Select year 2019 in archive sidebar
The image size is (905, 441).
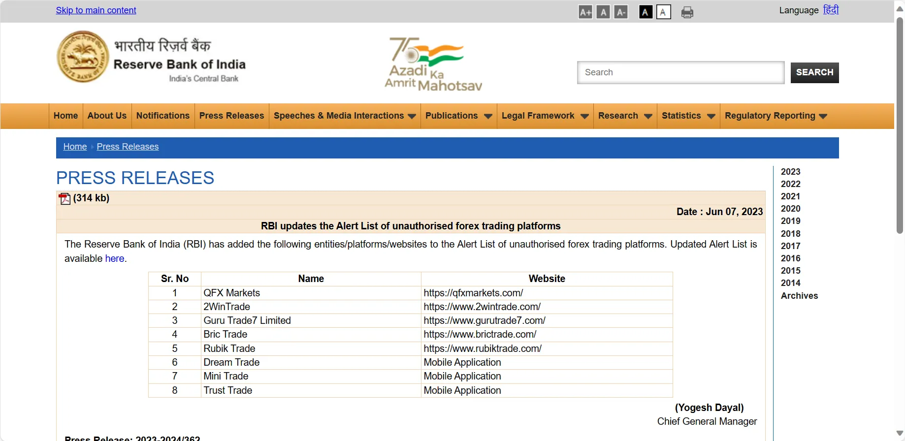point(790,221)
